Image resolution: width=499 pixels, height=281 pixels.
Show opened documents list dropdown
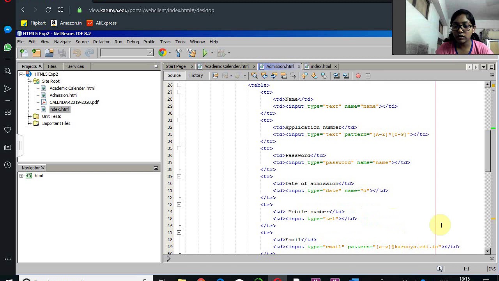pyautogui.click(x=484, y=67)
